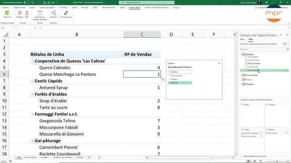Open Rótulos de Linha filter dropdown
291x163 pixels.
(122, 56)
